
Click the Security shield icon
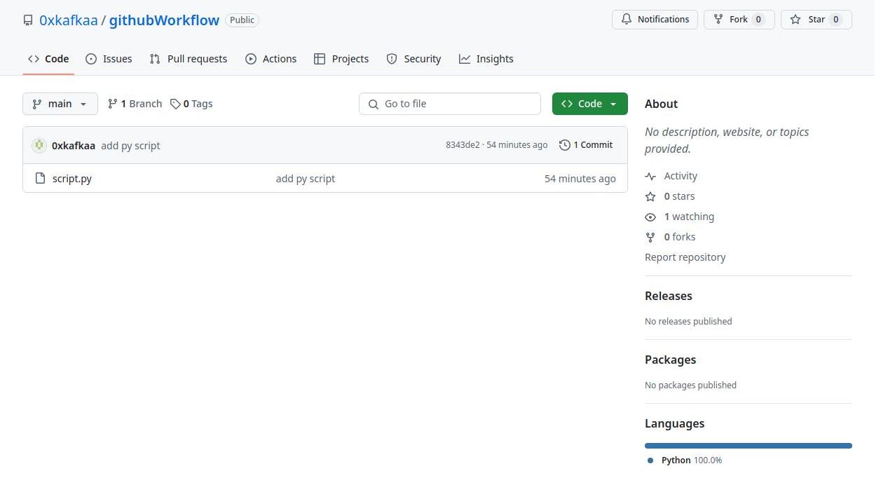coord(391,59)
